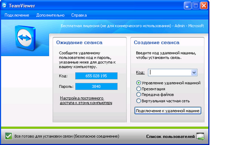Close the TeamViewer window
This screenshot has width=226, height=145.
[204, 6]
